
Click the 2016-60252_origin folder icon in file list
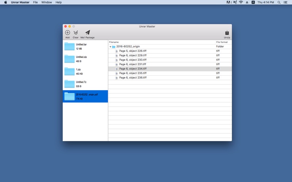tap(114, 47)
